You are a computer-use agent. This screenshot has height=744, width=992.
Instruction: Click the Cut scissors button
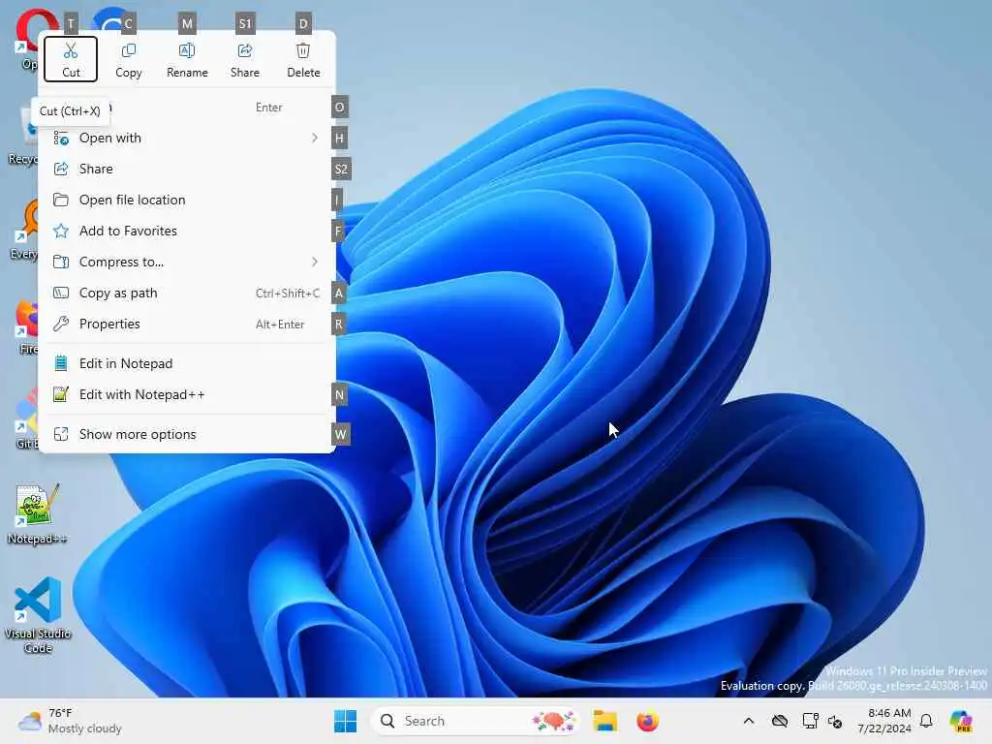pos(71,59)
